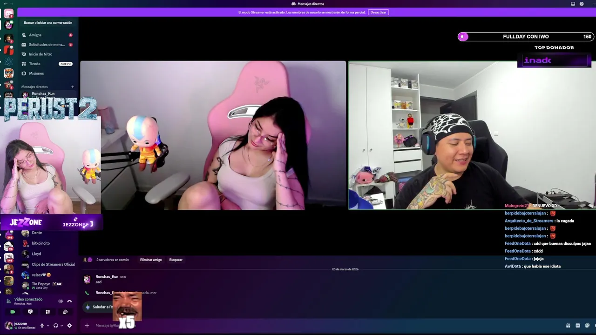Turn off Streamer mode with the Desactivar button
This screenshot has height=335, width=596.
pos(378,12)
